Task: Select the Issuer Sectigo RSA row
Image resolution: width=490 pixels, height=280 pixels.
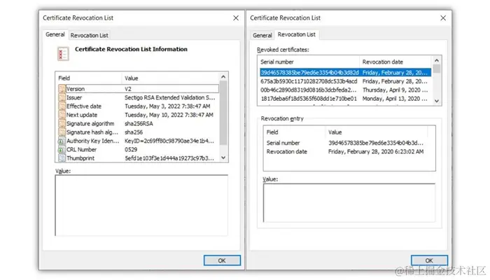Action: click(138, 97)
